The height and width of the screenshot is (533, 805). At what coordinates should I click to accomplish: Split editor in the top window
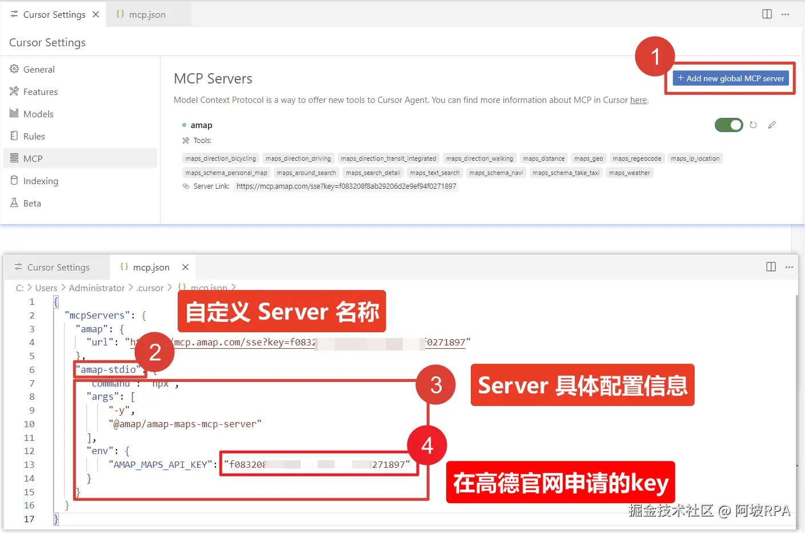tap(767, 14)
